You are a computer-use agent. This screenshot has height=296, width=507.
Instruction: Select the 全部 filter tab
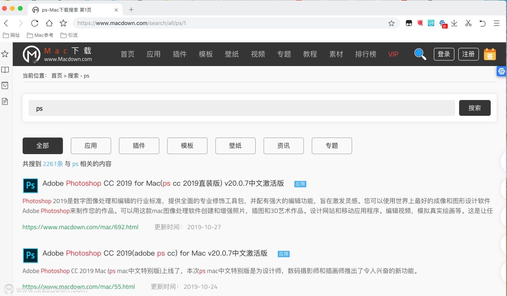[x=43, y=146]
